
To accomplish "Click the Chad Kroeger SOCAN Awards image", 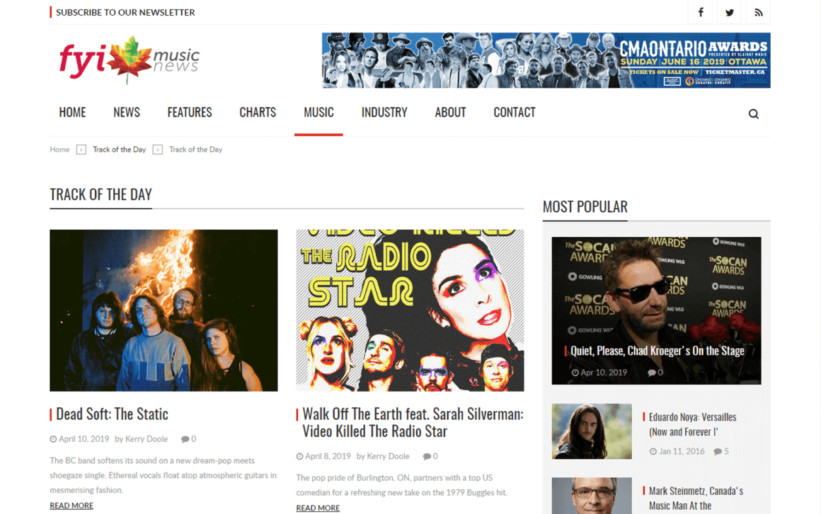I will point(657,310).
